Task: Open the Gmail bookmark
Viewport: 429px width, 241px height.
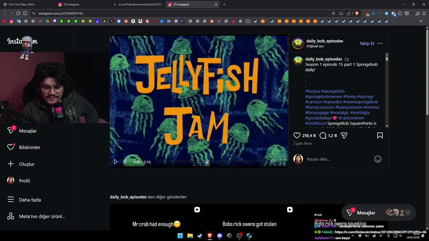Action: tap(40, 21)
